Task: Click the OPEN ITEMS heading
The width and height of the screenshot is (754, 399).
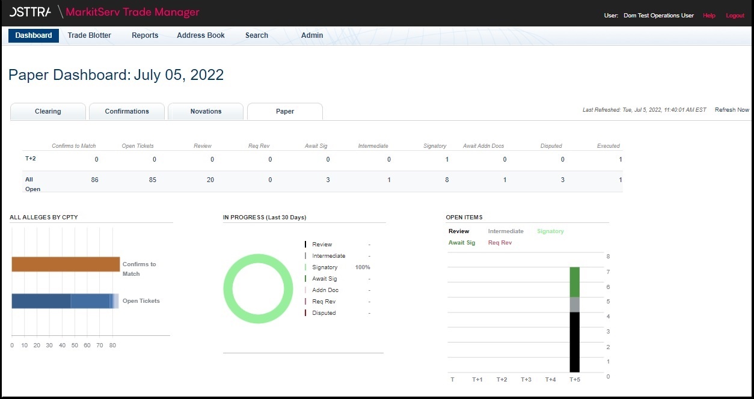Action: tap(464, 218)
